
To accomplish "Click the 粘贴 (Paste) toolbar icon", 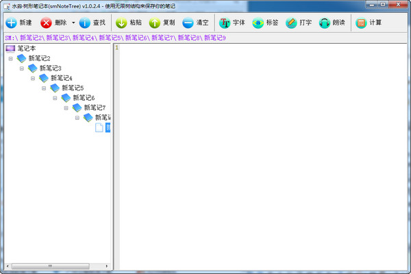I will [x=121, y=23].
